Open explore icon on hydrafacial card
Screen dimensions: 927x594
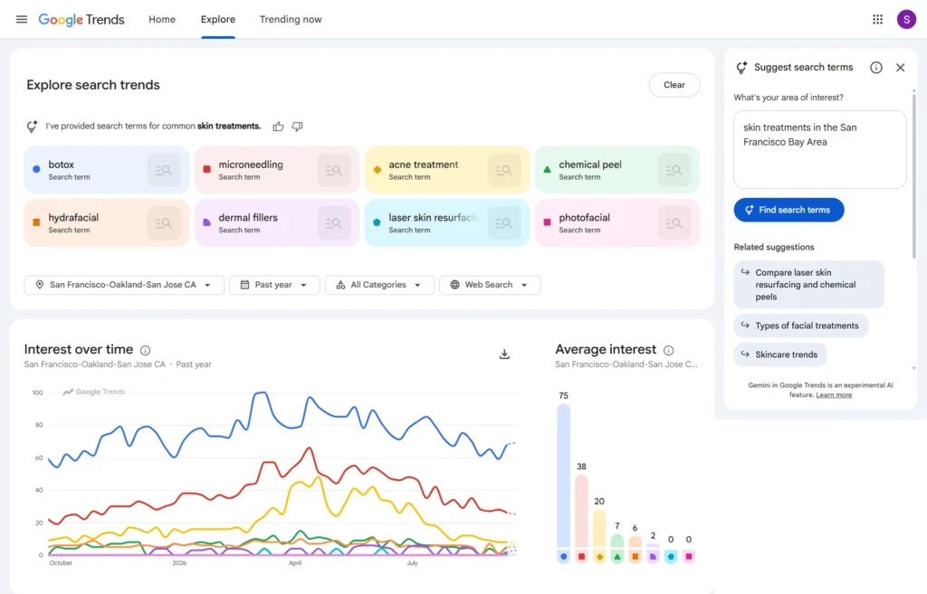click(x=164, y=223)
